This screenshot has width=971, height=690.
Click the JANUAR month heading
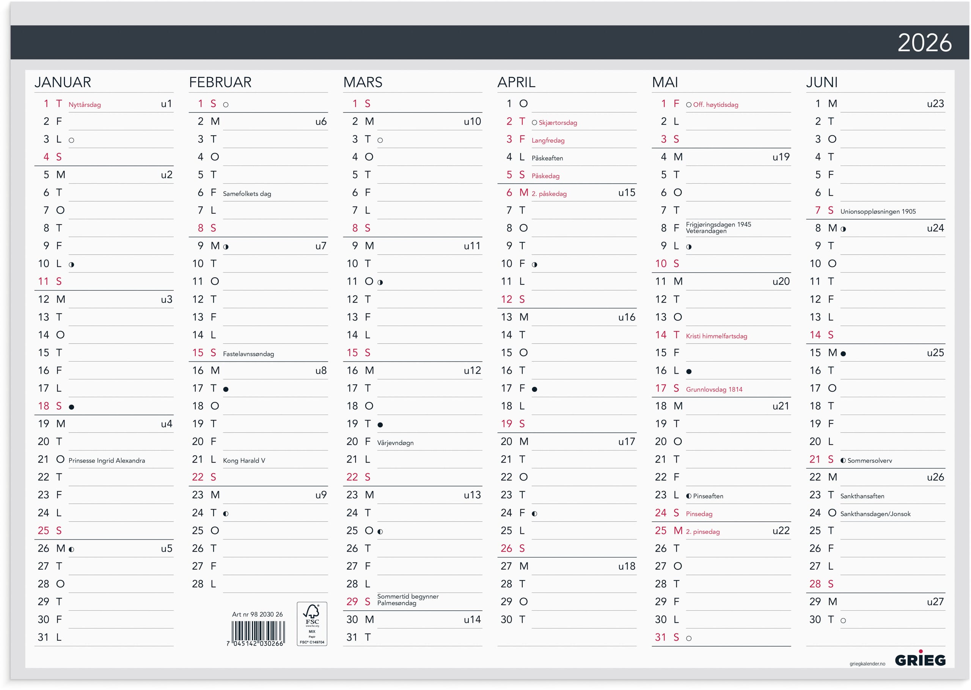pos(63,82)
